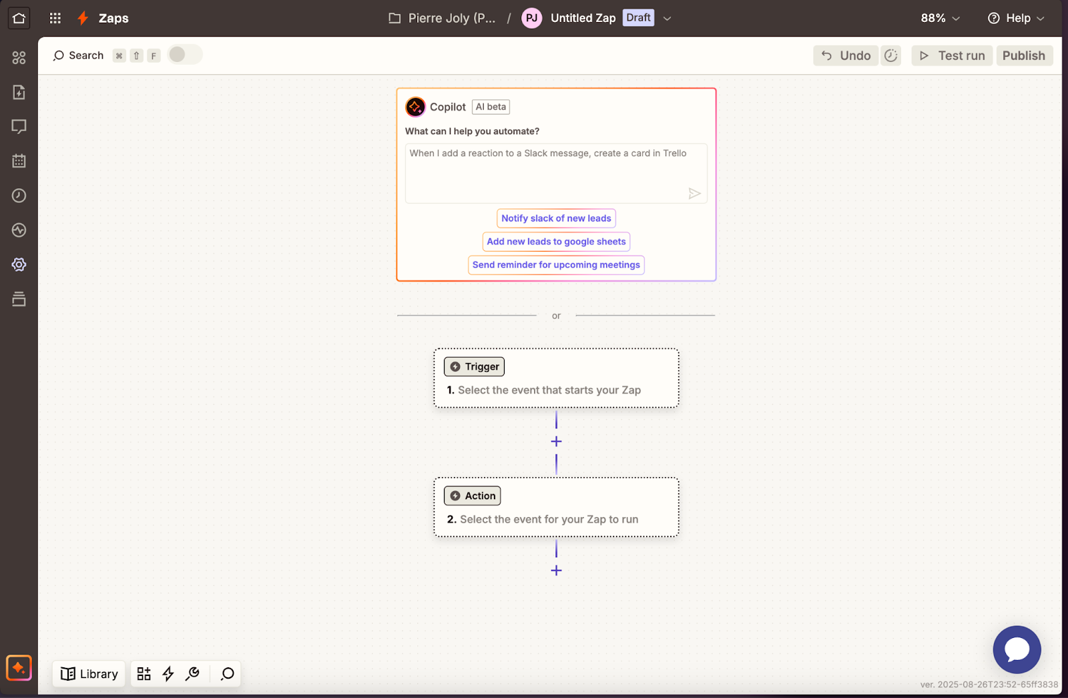Select 'Add new leads to google sheets' suggestion
This screenshot has width=1068, height=698.
click(x=556, y=242)
